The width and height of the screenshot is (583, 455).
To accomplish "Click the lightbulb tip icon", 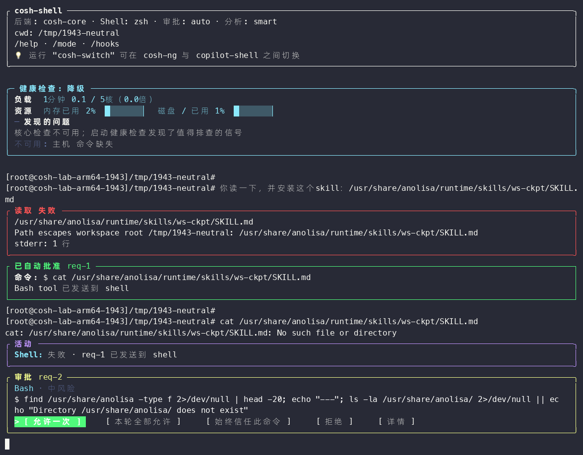I will 18,56.
